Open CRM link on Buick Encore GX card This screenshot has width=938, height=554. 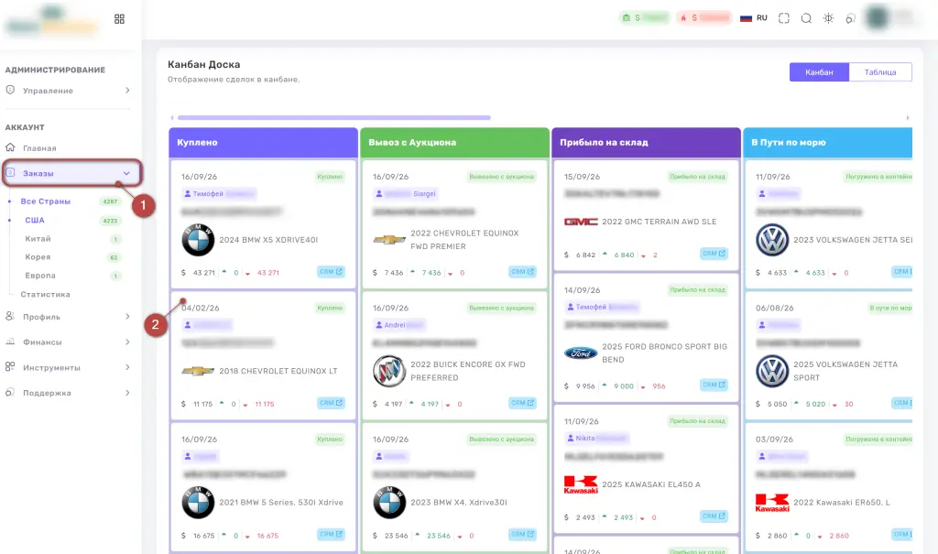tap(522, 403)
